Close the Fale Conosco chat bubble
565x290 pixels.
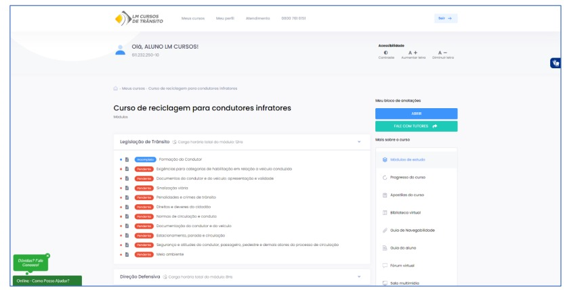(47, 256)
